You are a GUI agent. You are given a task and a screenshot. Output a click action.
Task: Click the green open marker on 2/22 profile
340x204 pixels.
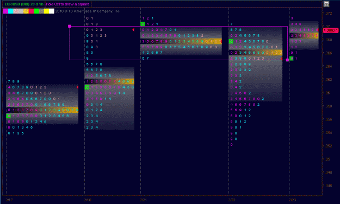[231, 41]
